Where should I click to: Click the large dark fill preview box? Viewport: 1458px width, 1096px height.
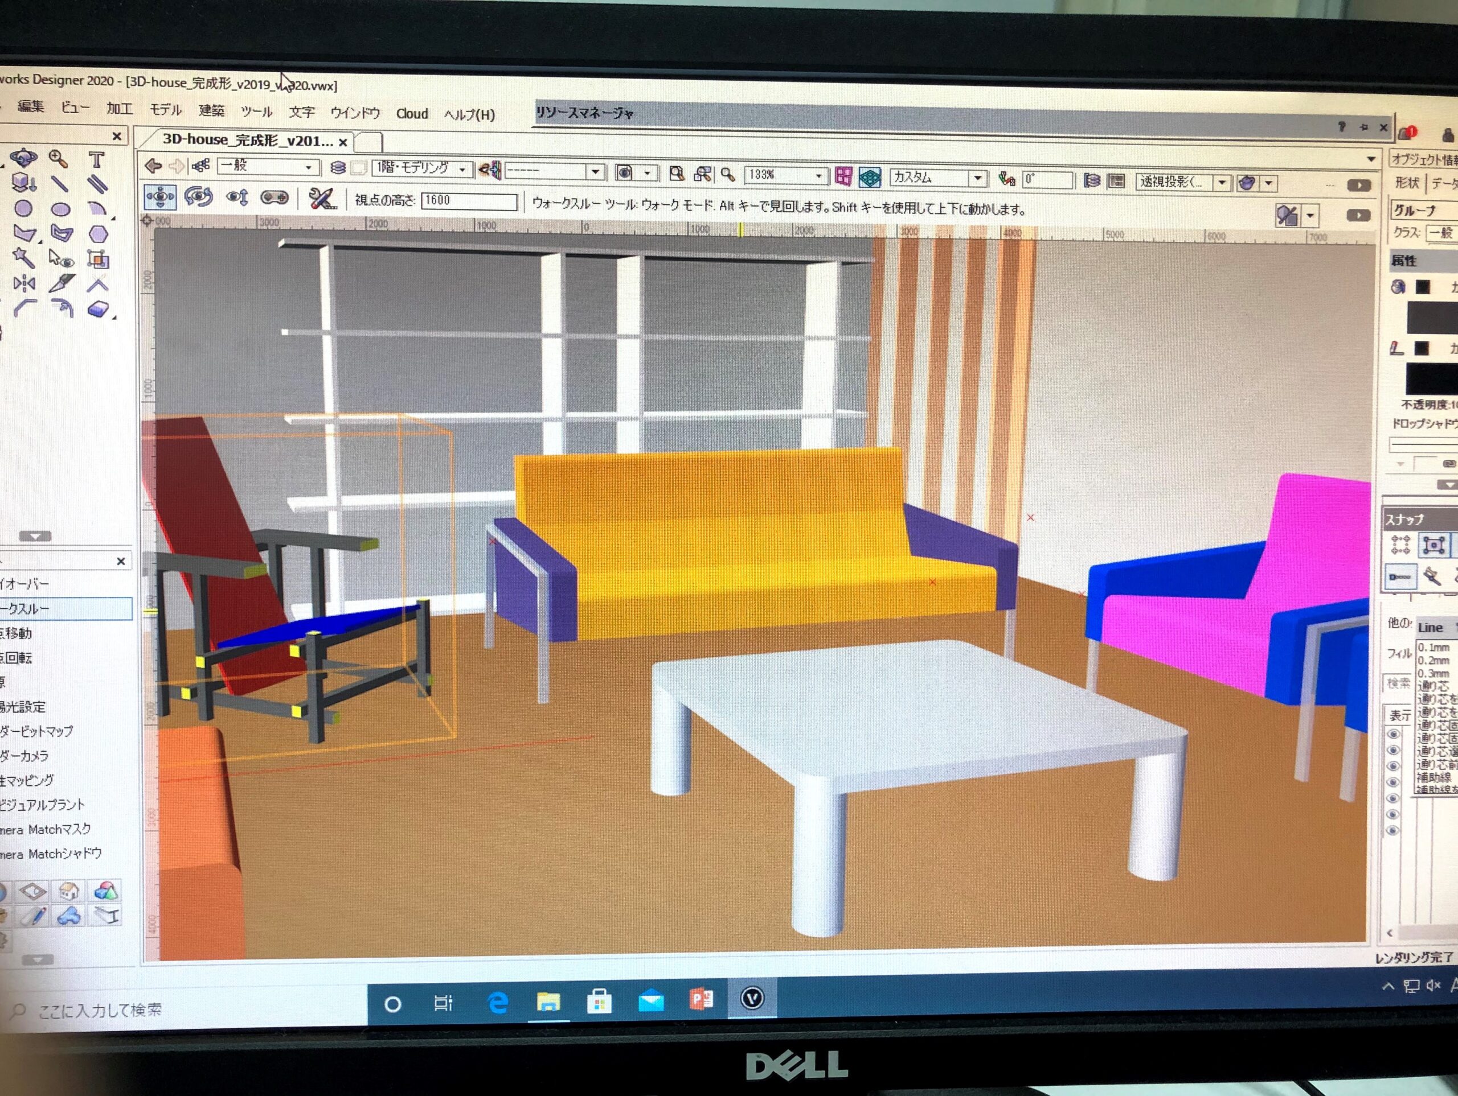tap(1432, 318)
